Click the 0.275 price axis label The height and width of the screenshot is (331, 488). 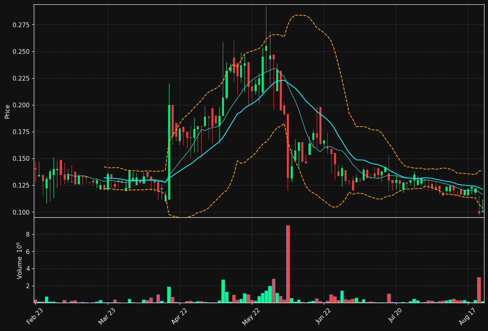click(x=22, y=25)
